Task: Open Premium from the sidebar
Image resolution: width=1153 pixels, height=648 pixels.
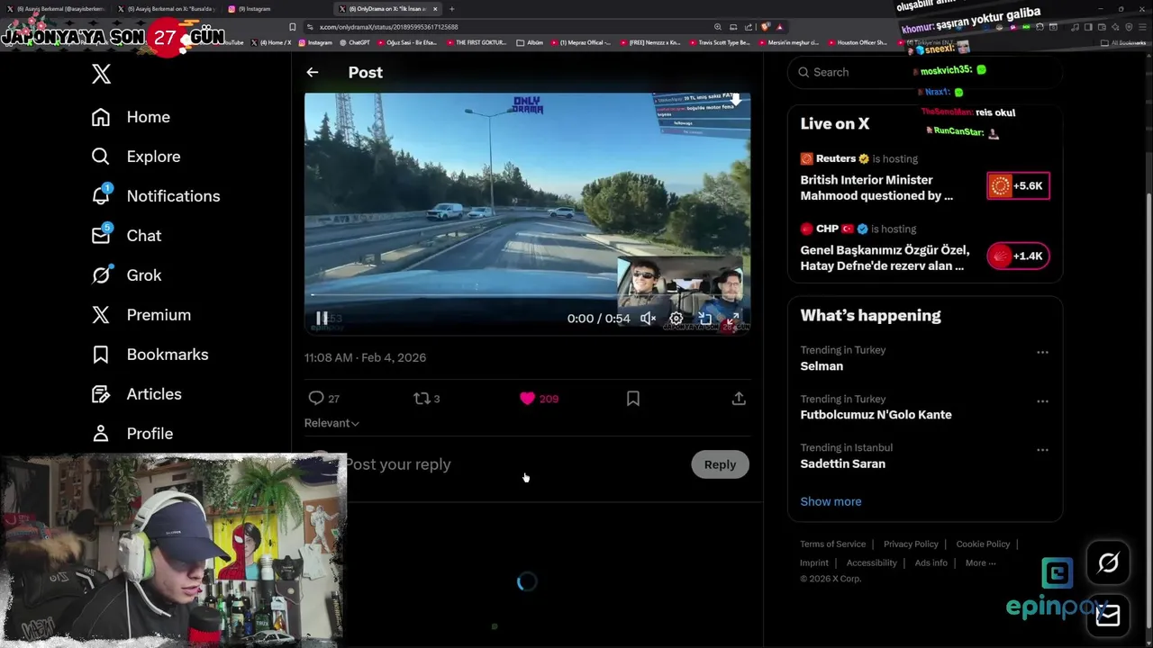Action: point(141,315)
